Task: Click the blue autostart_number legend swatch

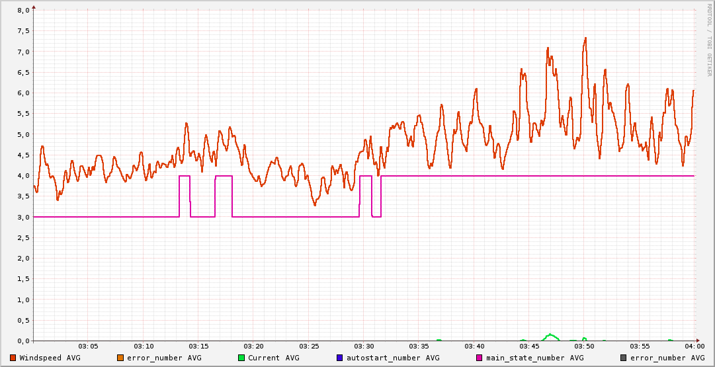Action: coord(340,358)
